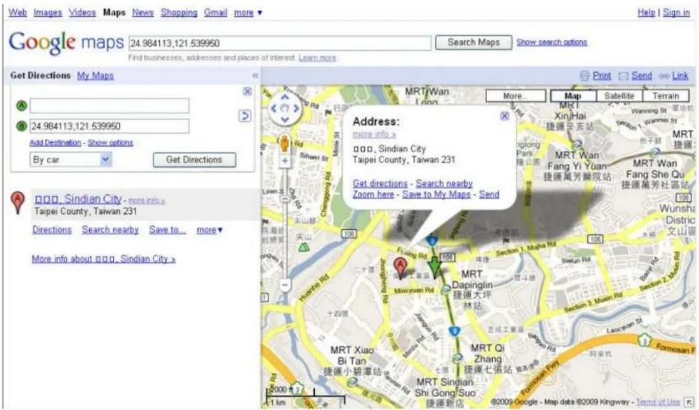Viewport: 699px width, 410px height.
Task: Click the start point A input field
Action: pyautogui.click(x=109, y=105)
